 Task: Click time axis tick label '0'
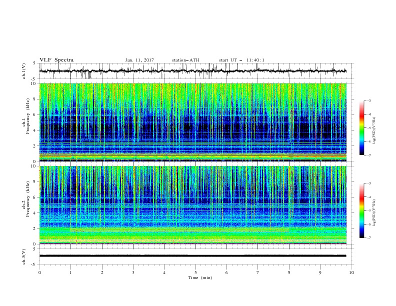click(x=39, y=272)
